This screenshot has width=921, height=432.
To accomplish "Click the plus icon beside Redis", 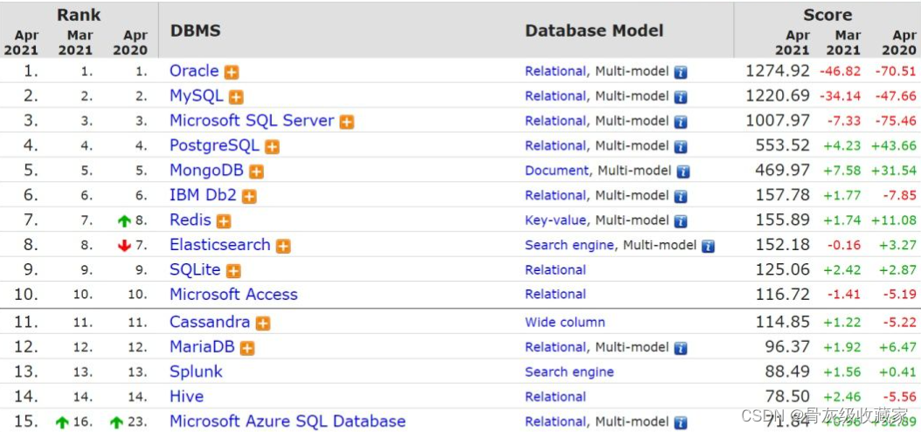I will click(x=224, y=221).
